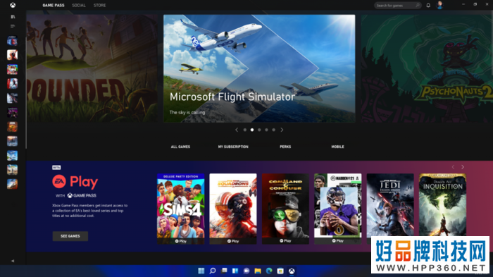Open ALL GAMES section

pos(180,147)
